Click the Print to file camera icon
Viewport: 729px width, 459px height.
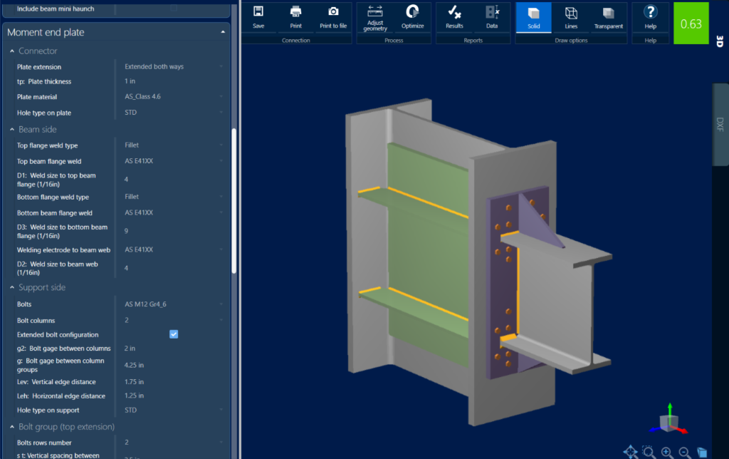(333, 17)
